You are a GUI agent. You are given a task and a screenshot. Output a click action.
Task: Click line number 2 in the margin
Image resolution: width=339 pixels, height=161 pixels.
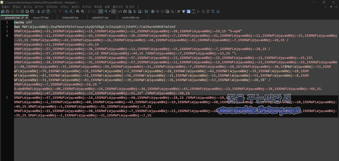[7, 27]
